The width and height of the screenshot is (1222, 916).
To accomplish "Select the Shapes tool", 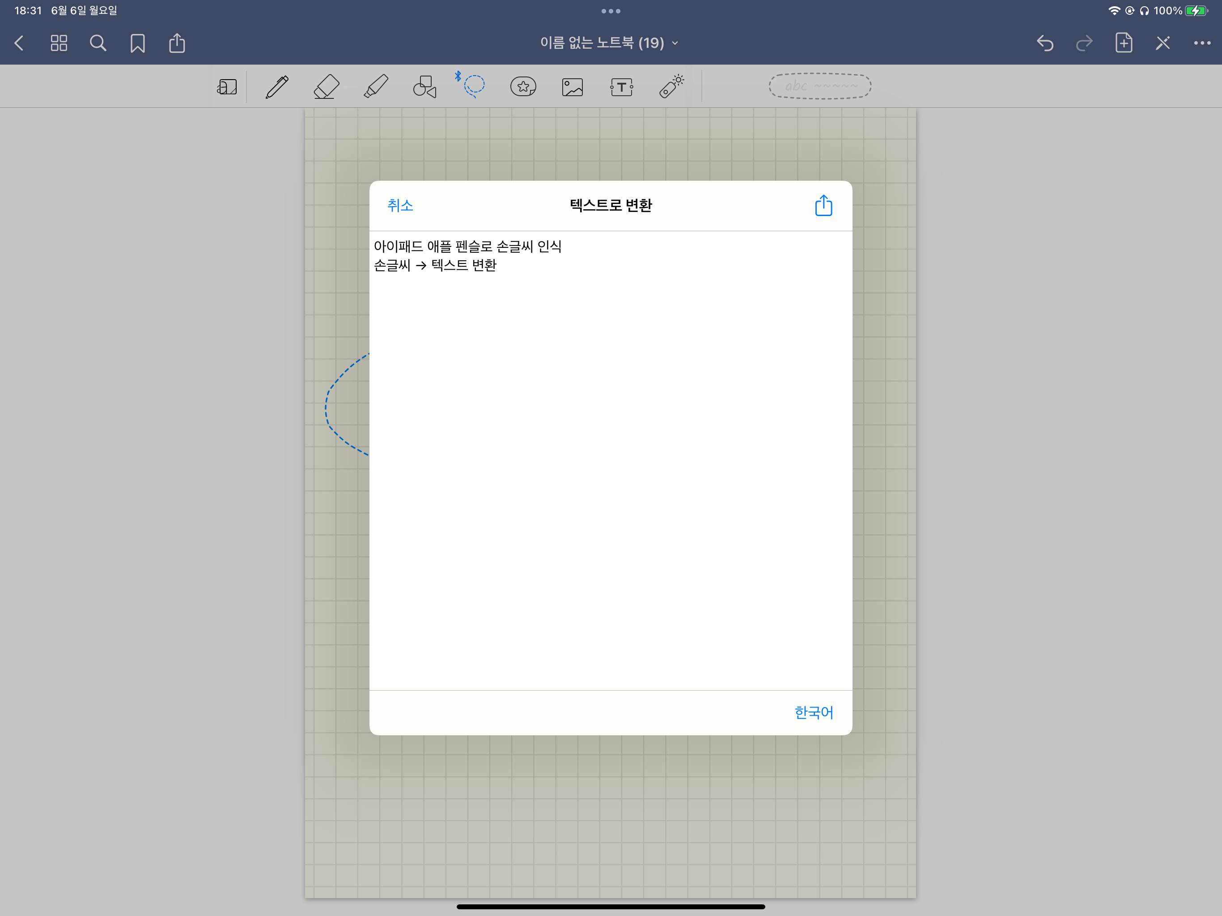I will click(x=425, y=87).
